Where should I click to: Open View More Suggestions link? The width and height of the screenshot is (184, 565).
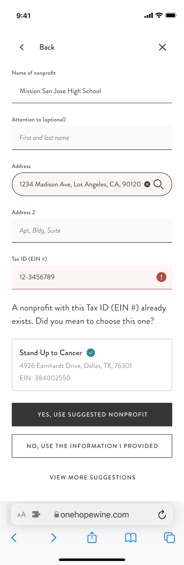(x=93, y=477)
